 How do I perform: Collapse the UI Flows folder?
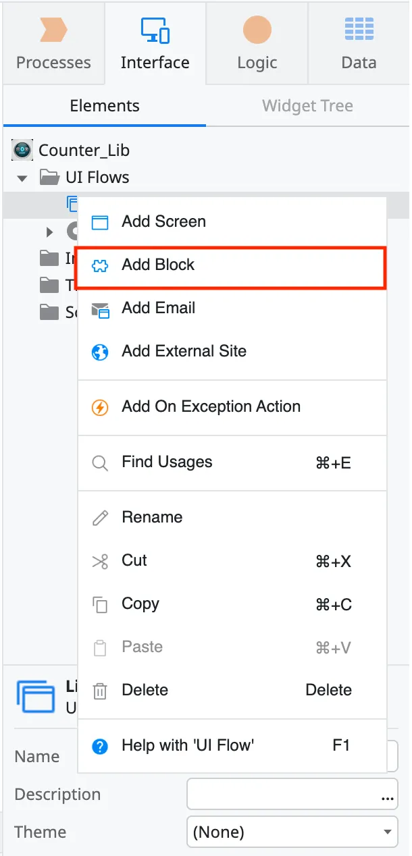(22, 177)
